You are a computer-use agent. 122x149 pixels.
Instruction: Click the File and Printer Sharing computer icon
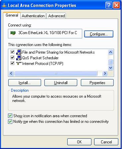click(19, 52)
